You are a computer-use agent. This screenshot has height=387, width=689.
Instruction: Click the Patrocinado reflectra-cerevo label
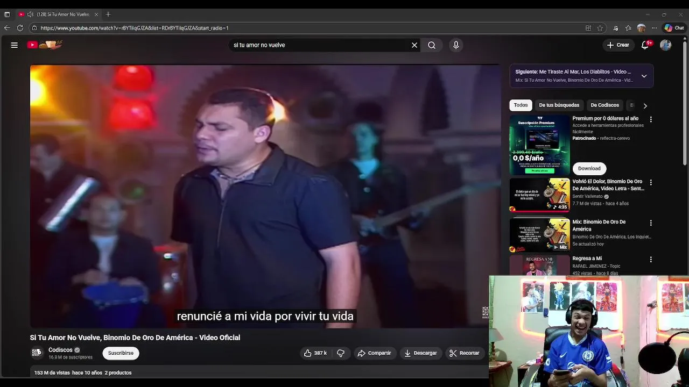point(601,138)
